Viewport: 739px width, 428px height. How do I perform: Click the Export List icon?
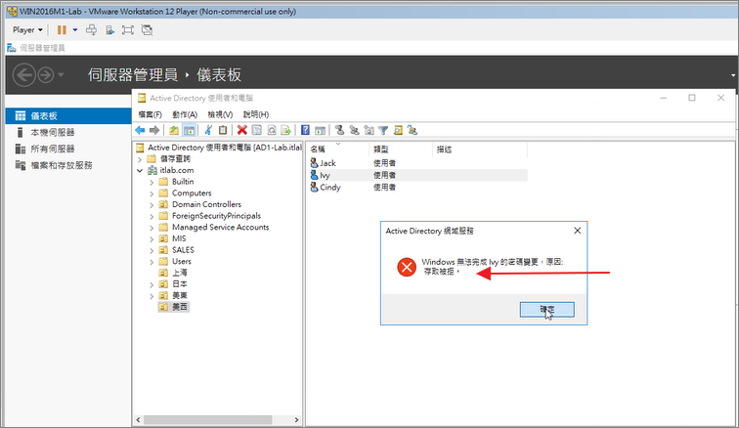click(x=285, y=130)
